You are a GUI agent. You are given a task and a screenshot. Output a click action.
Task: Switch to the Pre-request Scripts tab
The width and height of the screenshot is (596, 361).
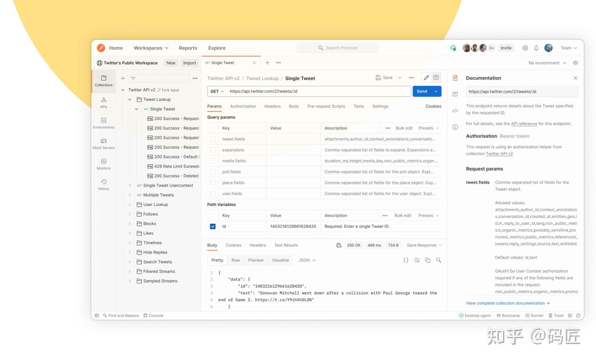click(326, 106)
